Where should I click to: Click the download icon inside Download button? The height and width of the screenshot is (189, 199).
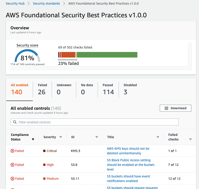pyautogui.click(x=166, y=108)
